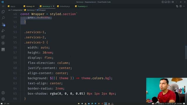This screenshot has width=187, height=105.
Task: Click the Wrapper symbol breadcrumb
Action: 41,10
